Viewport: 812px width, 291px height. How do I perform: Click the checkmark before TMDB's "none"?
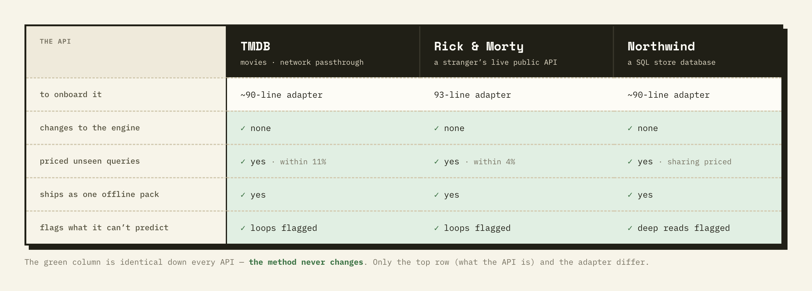tap(243, 128)
